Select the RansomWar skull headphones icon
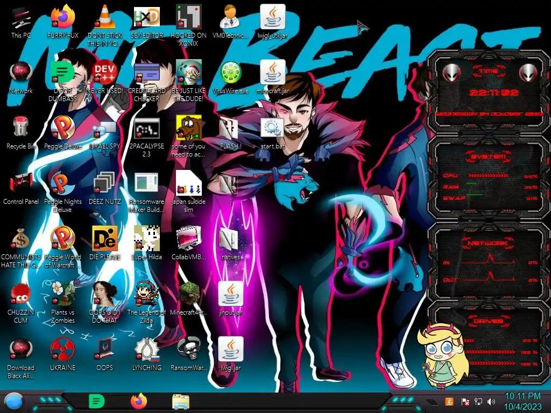Image resolution: width=551 pixels, height=413 pixels. [x=189, y=349]
